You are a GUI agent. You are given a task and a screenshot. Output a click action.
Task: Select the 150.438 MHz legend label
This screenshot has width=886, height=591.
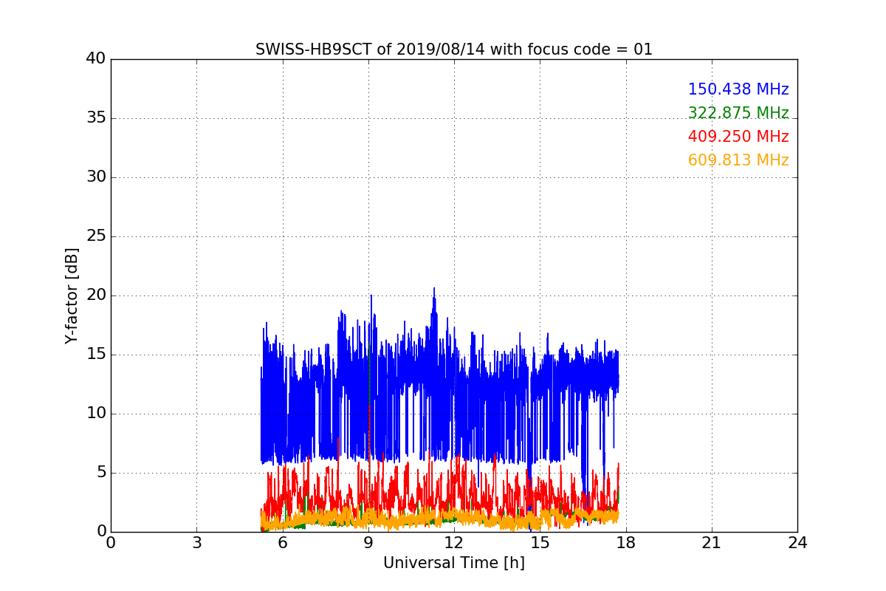(738, 89)
